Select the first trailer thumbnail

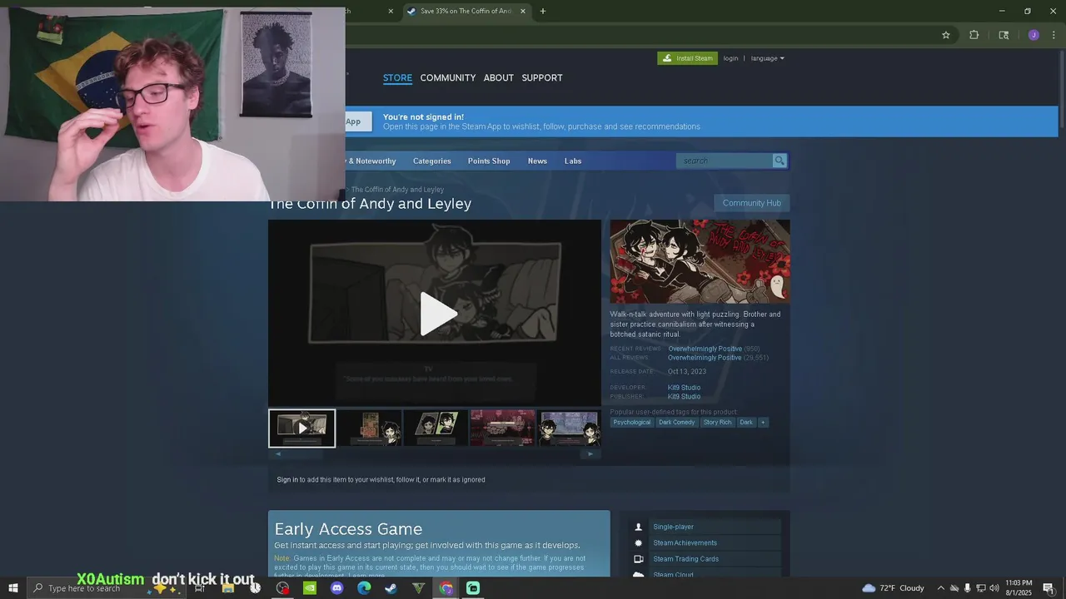(301, 428)
